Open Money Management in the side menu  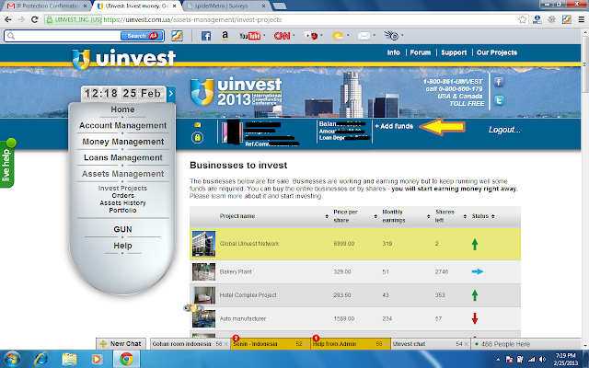[122, 142]
